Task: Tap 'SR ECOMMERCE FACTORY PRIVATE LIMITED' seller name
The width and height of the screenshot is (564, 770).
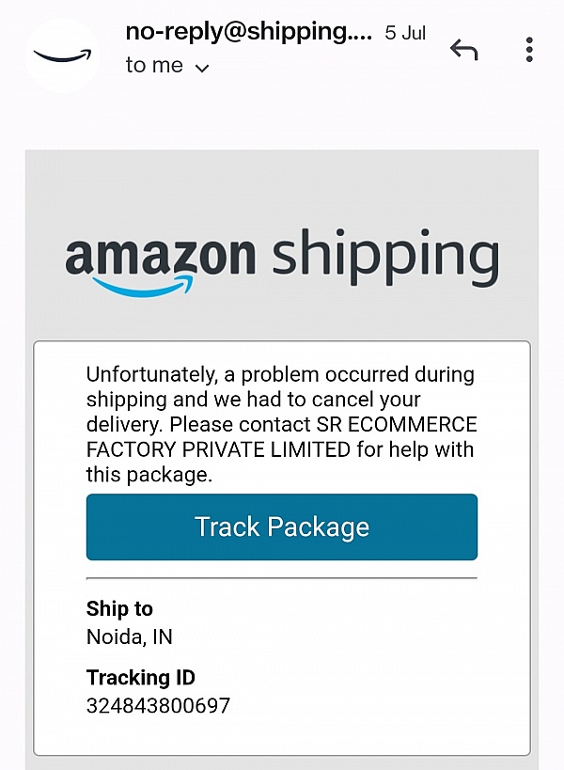Action: (x=282, y=437)
